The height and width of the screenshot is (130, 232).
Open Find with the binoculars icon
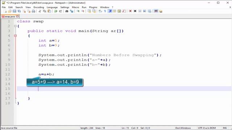coord(67,11)
